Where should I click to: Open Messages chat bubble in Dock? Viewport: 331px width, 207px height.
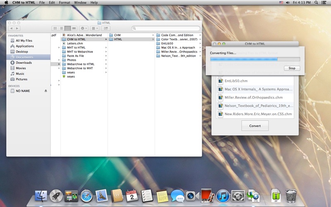point(177,196)
